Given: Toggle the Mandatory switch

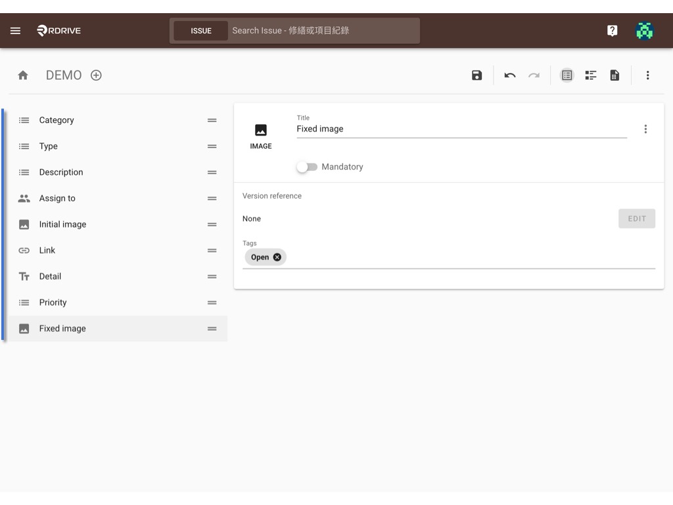Looking at the screenshot, I should pyautogui.click(x=307, y=167).
